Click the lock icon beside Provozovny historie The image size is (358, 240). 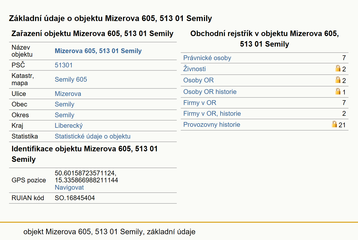pos(334,124)
